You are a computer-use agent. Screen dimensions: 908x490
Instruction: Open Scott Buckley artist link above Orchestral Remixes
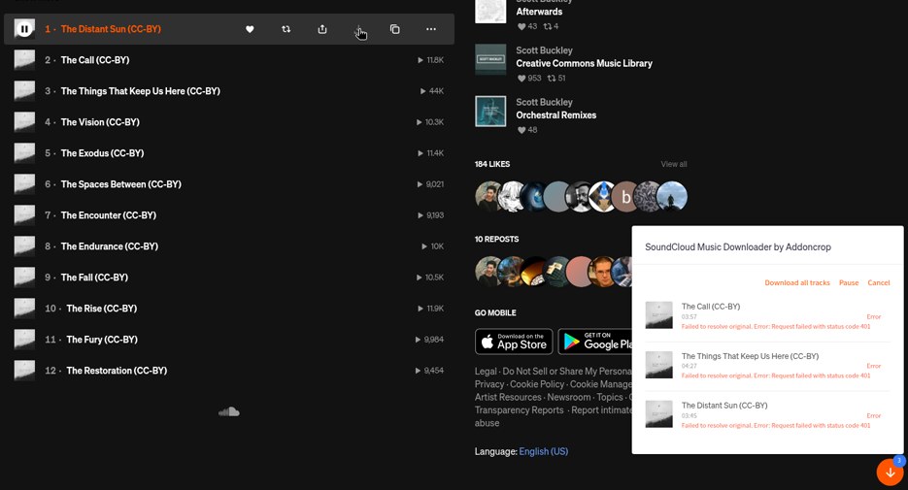coord(544,102)
